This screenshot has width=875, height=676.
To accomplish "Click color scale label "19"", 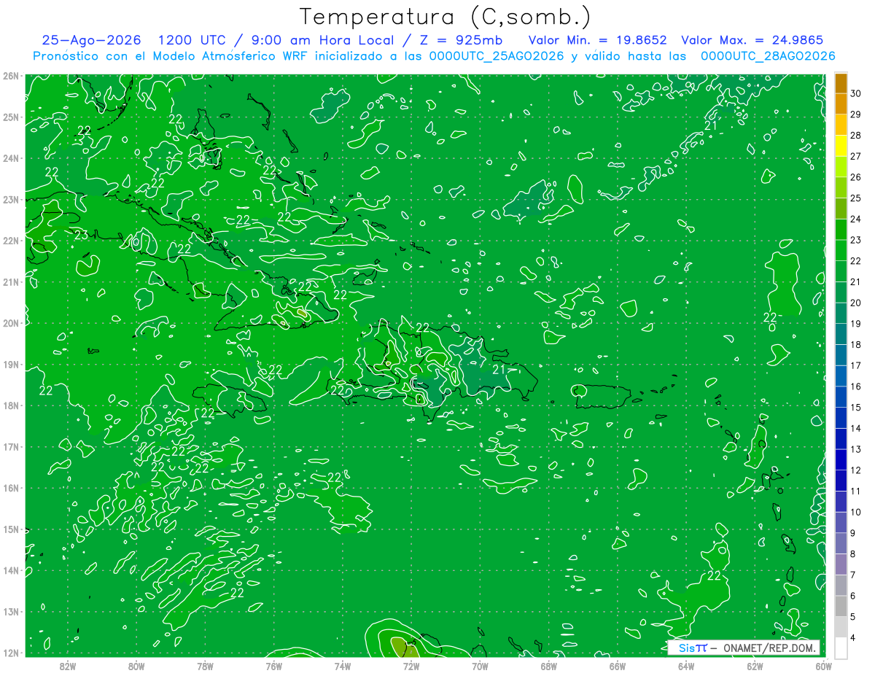I will coord(856,324).
